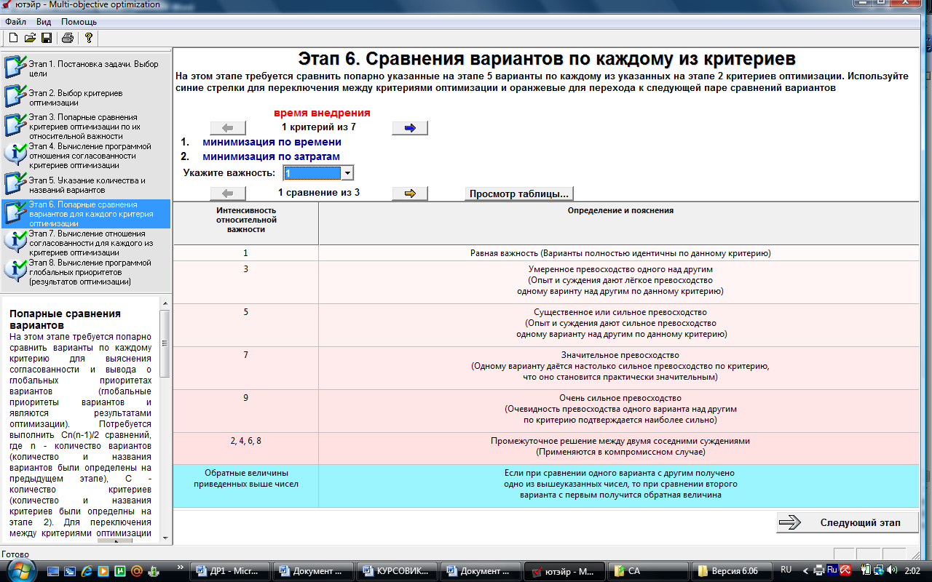The image size is (932, 582).
Task: Click the checklist icon beside Этап 1
Action: click(15, 67)
